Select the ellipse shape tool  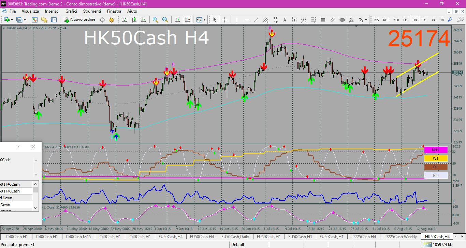[342, 20]
